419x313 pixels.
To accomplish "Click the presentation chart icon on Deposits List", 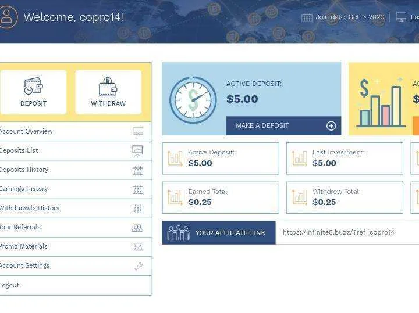I will coord(137,151).
